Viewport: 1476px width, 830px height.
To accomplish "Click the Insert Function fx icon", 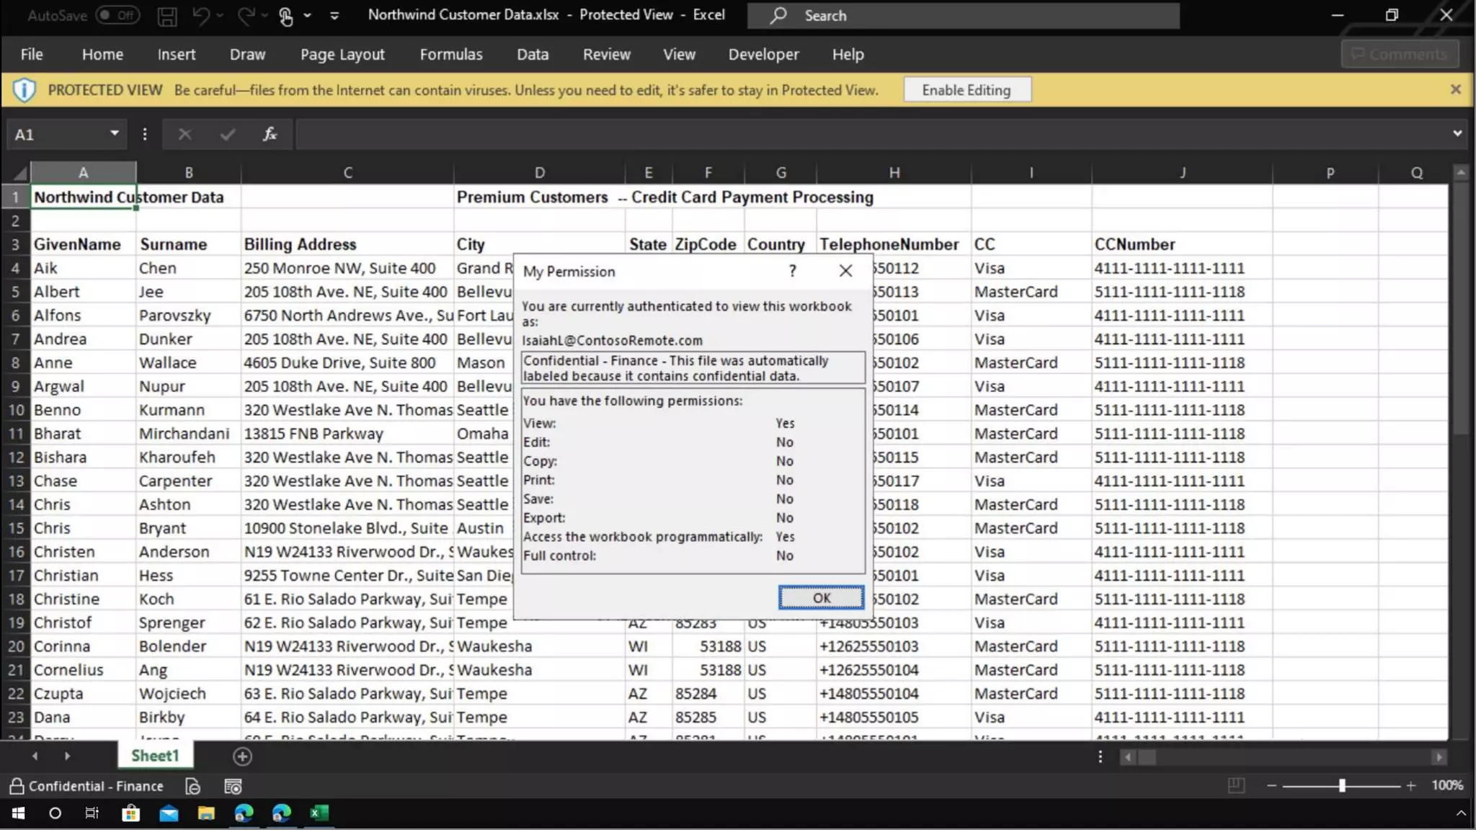I will (270, 134).
